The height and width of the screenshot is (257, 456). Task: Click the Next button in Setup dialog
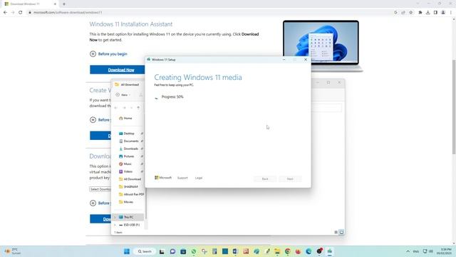(290, 178)
